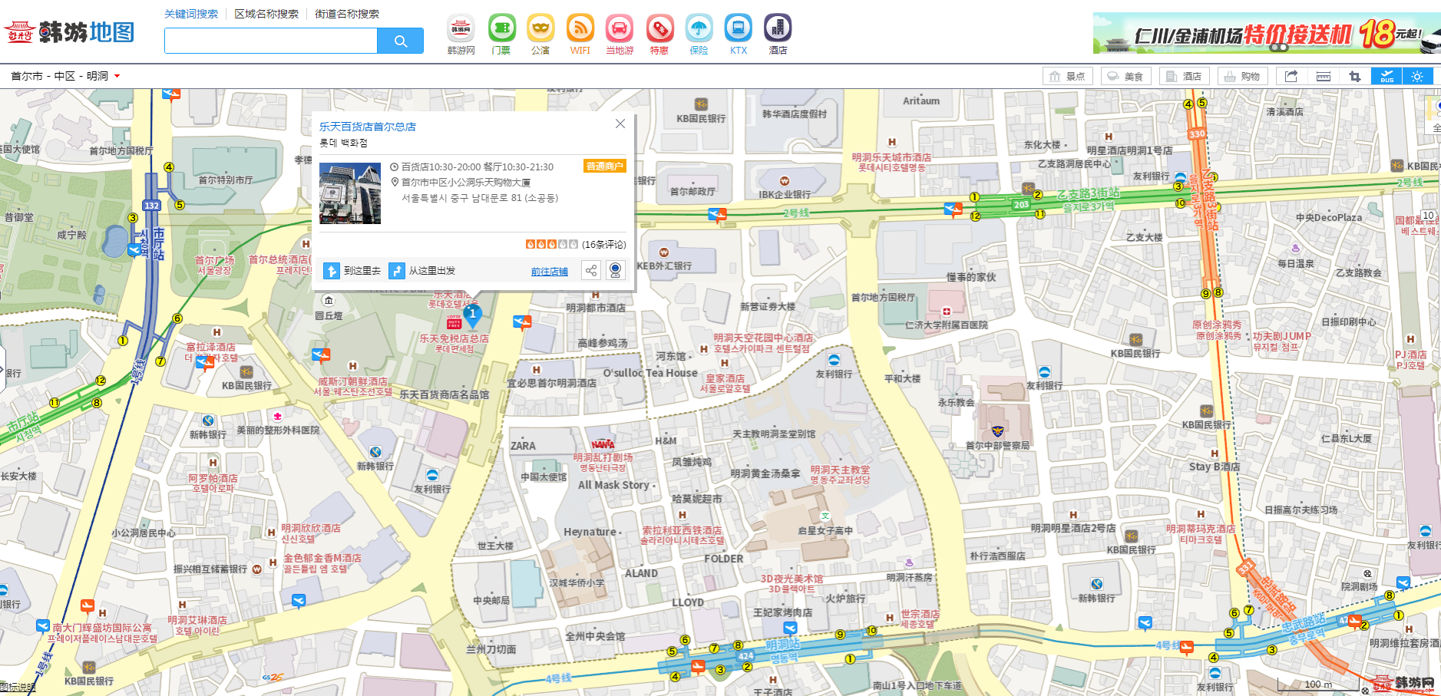Viewport: 1441px width, 696px height.
Task: Toggle the sun brightness map mode
Action: click(1417, 76)
